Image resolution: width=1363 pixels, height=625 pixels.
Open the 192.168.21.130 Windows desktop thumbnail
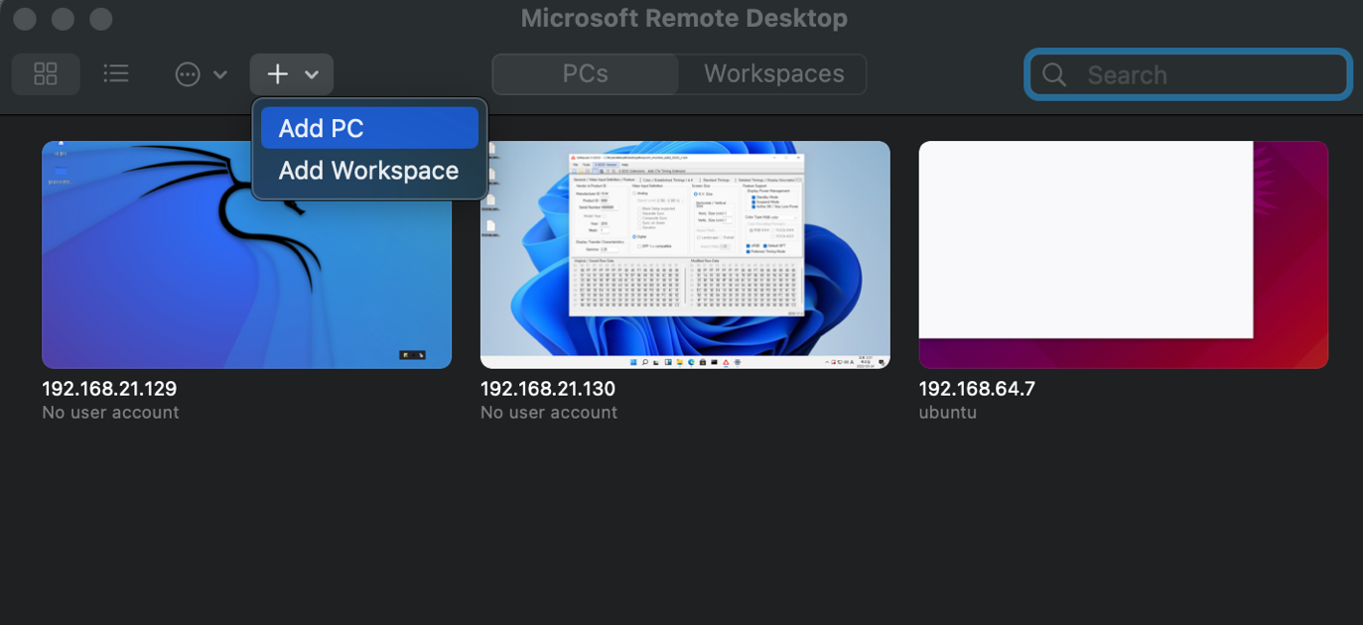(x=685, y=255)
